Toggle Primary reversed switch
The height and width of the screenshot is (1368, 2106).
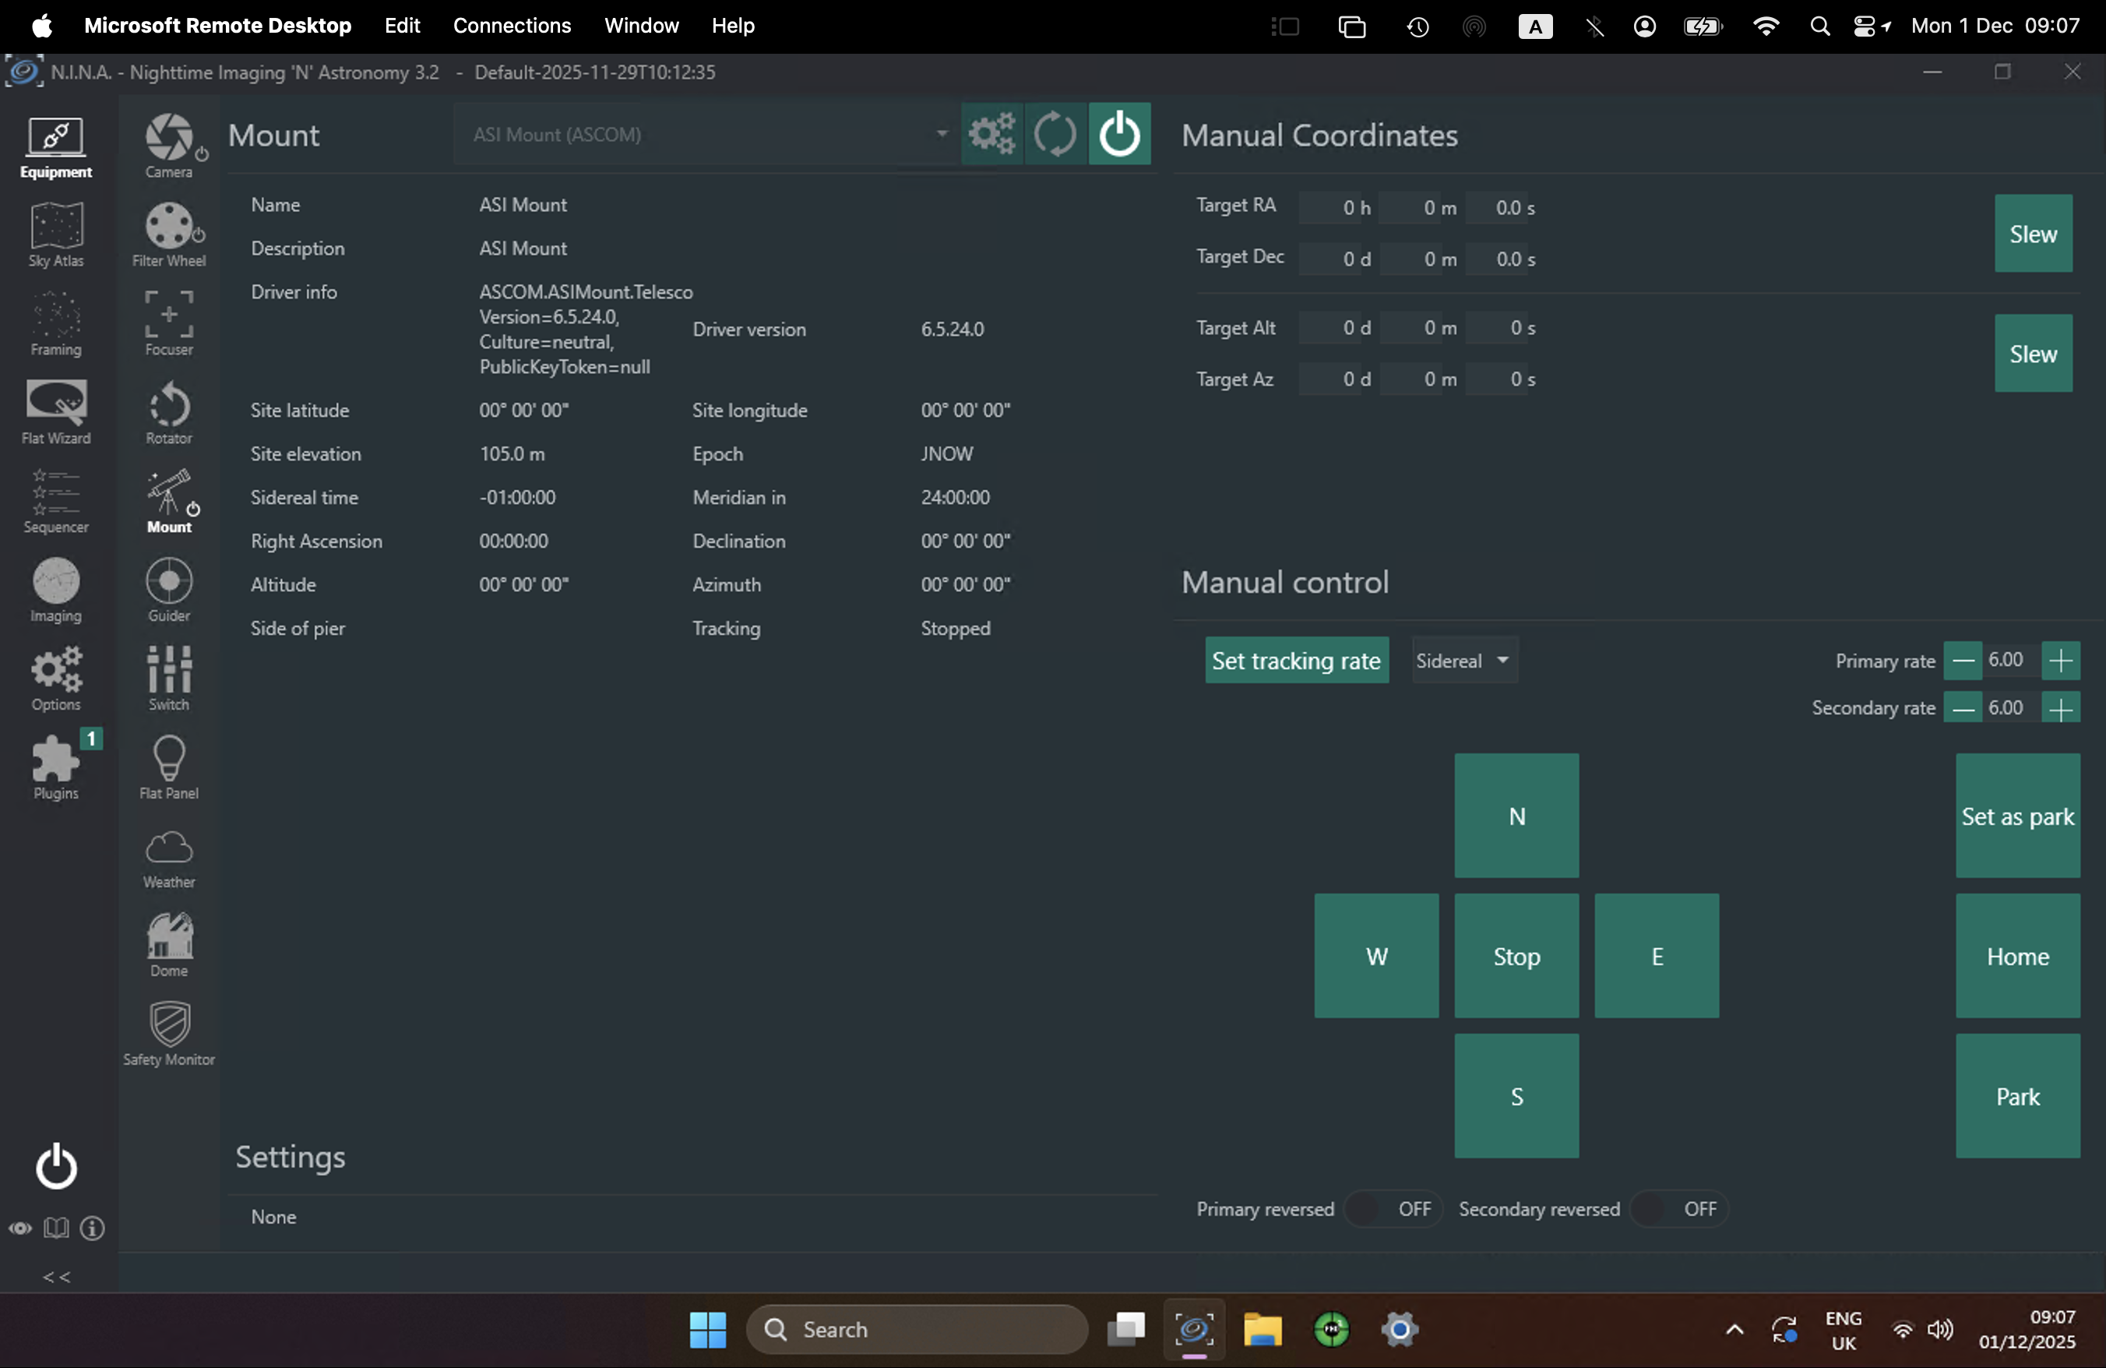tap(1392, 1209)
